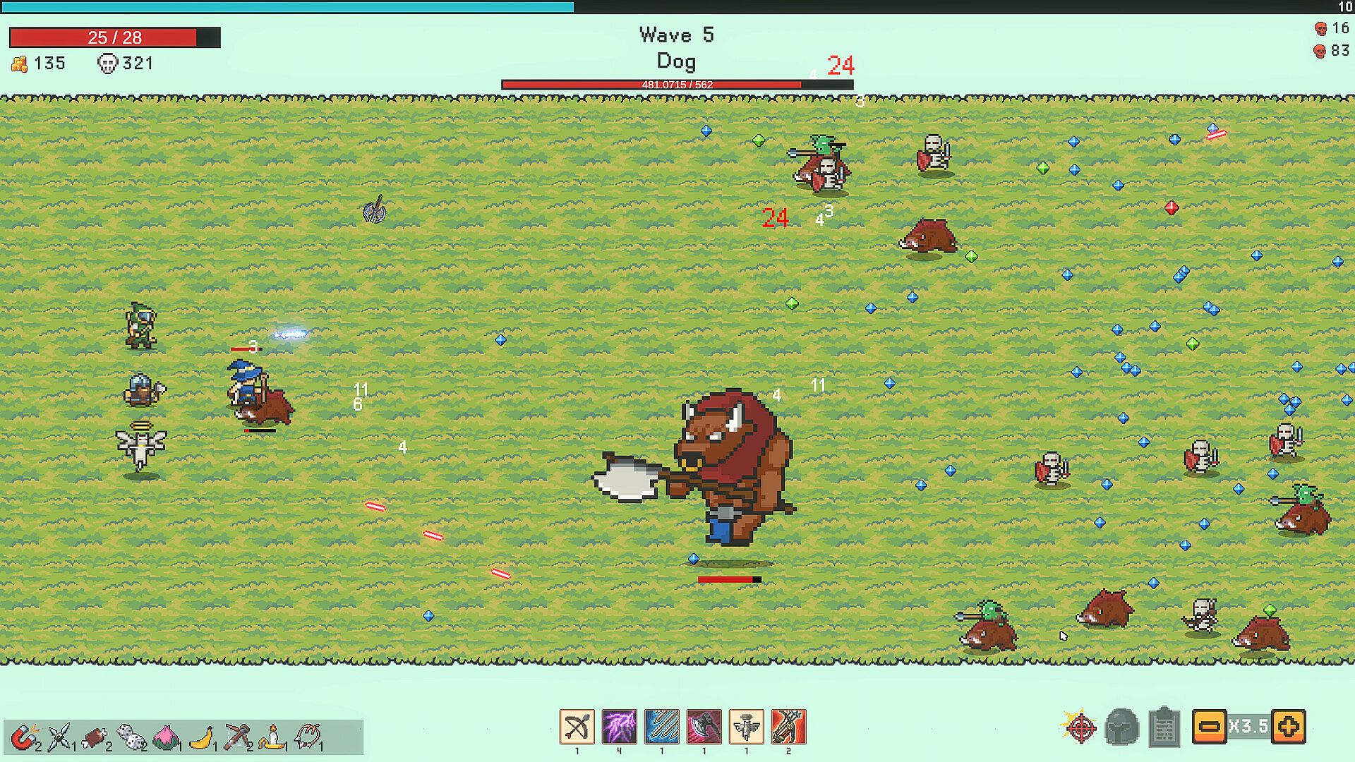
Task: Click the Dog boss health bar
Action: [x=677, y=85]
